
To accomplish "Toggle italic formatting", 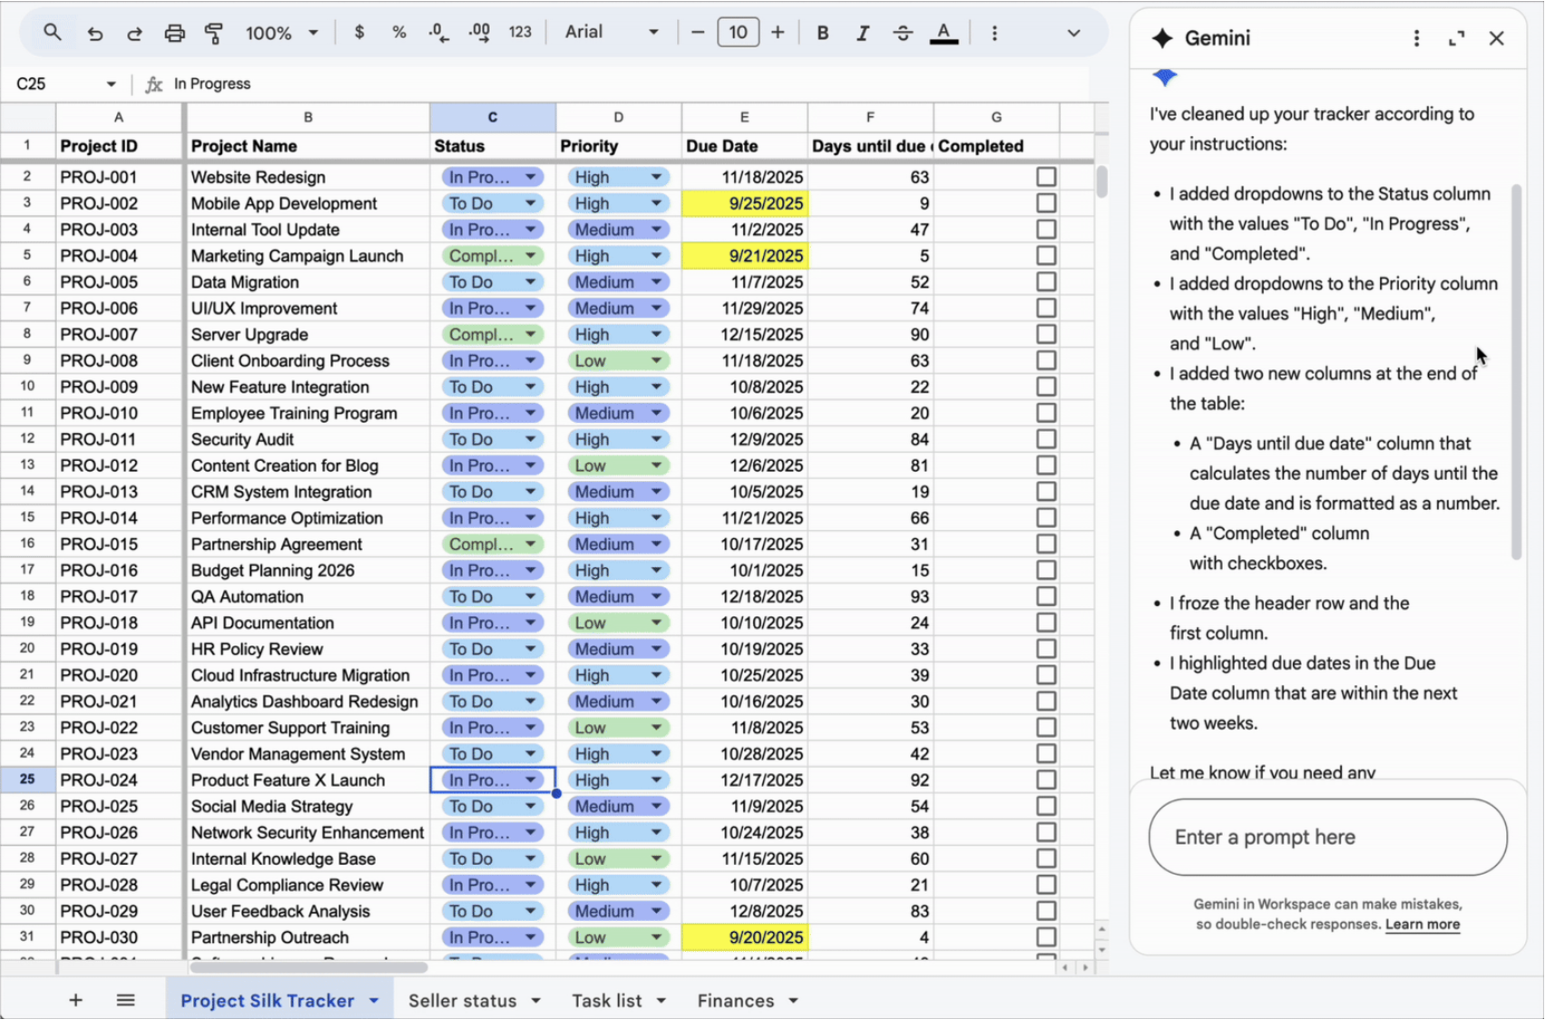I will click(x=863, y=33).
